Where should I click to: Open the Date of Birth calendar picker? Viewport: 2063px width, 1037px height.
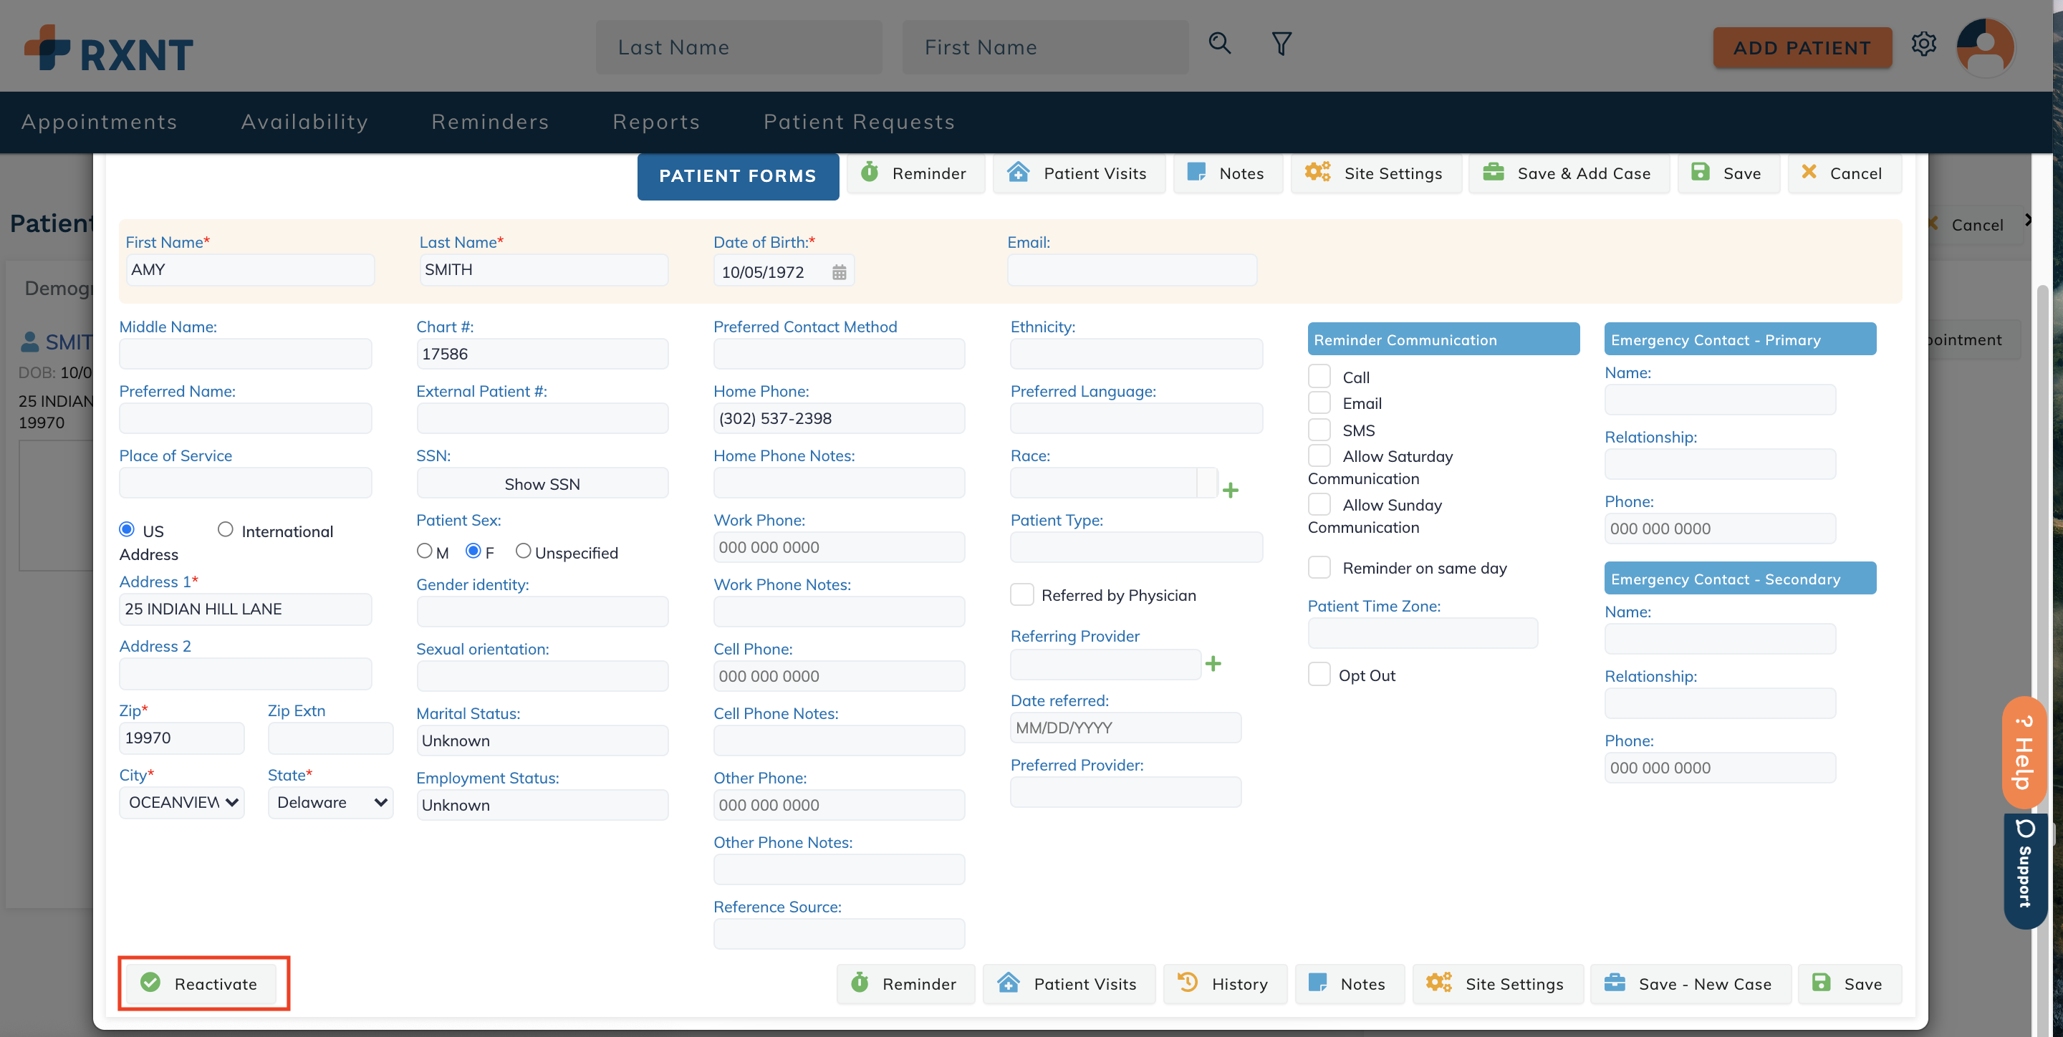839,272
